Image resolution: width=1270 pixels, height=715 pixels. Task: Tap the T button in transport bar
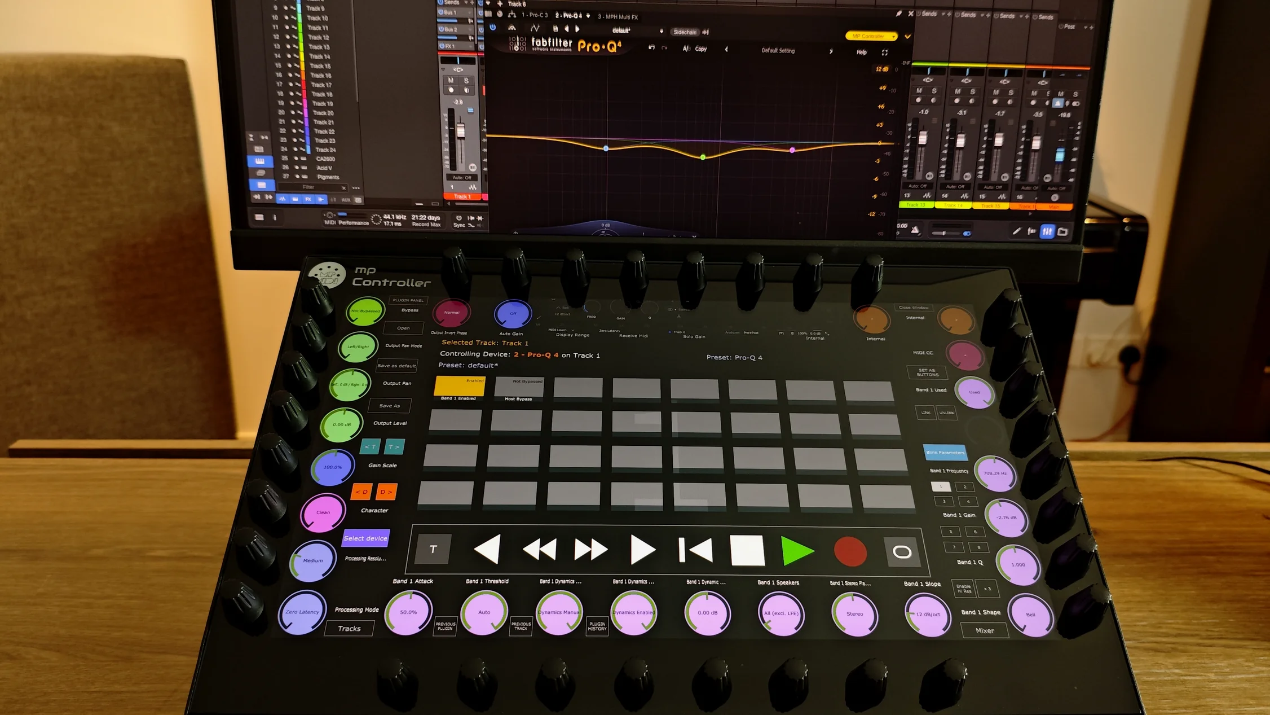(433, 549)
